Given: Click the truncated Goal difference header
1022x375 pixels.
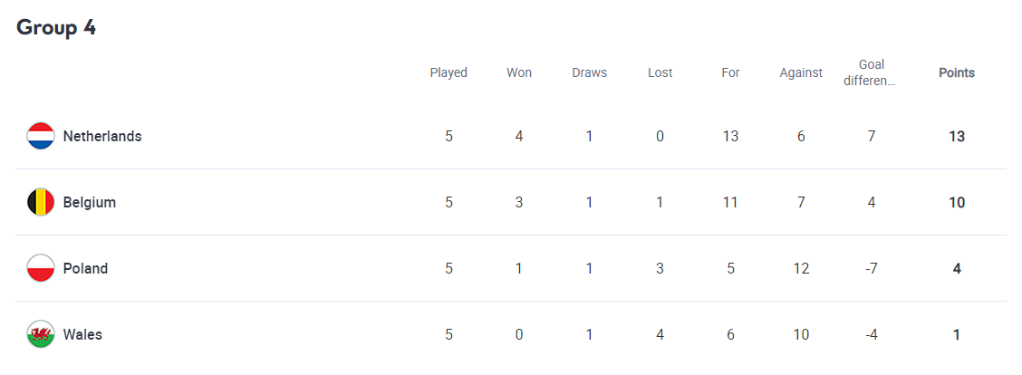Looking at the screenshot, I should 871,72.
